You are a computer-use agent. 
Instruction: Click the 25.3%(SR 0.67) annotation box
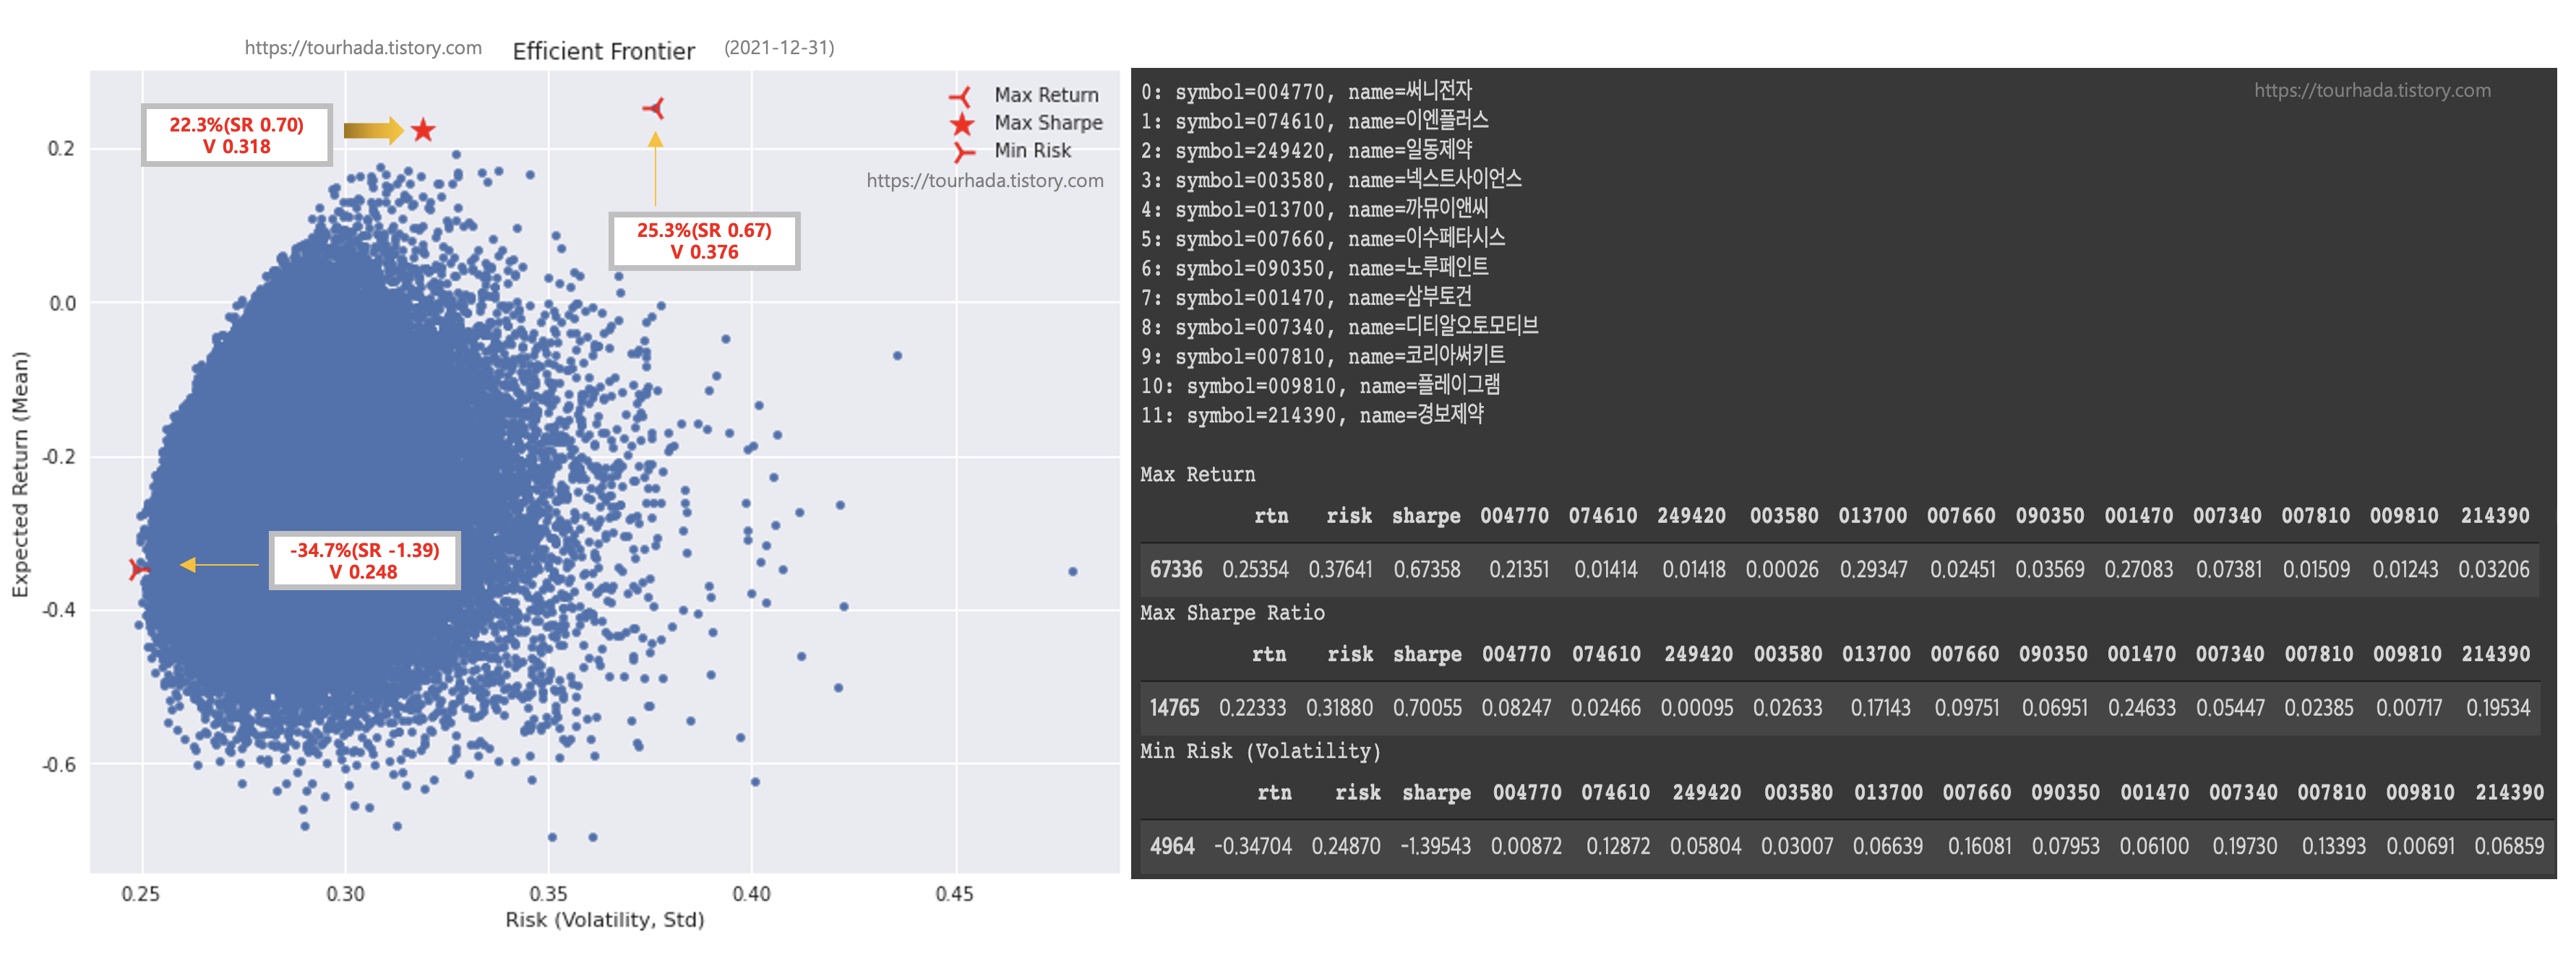click(704, 241)
